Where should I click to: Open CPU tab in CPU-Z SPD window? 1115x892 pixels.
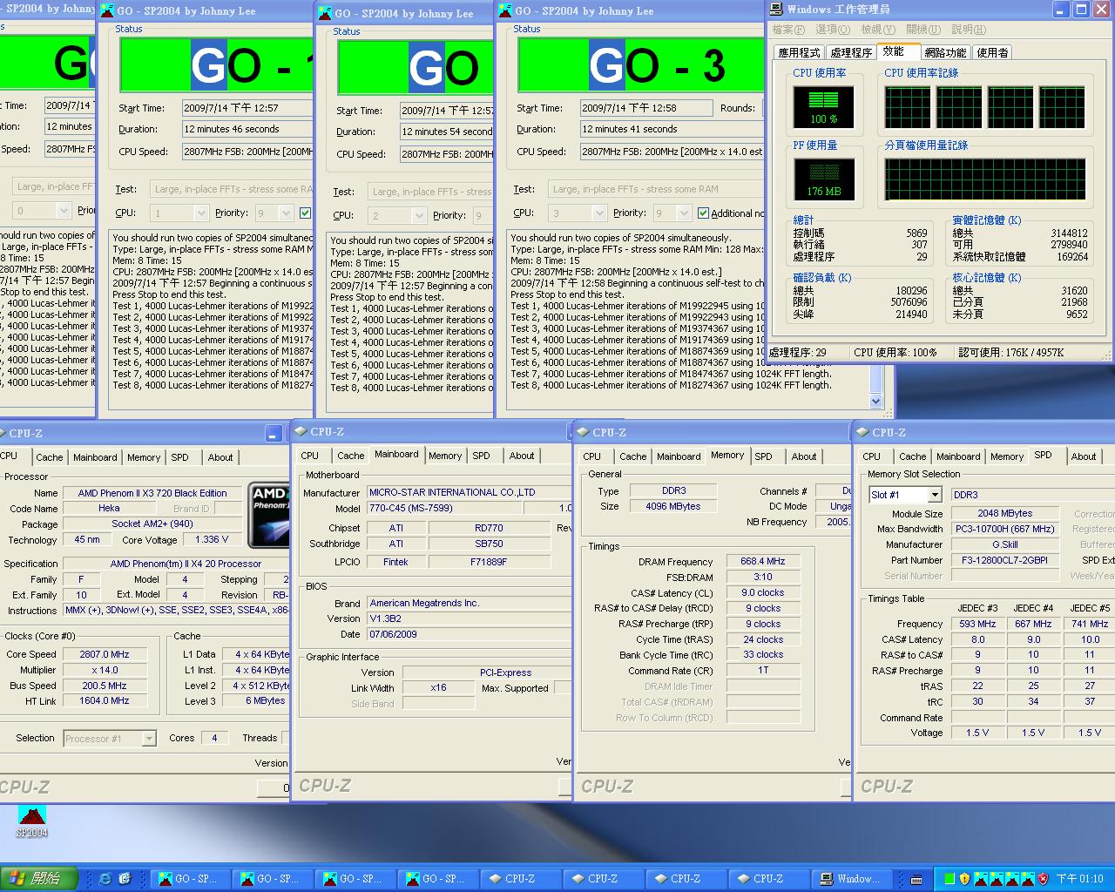[x=872, y=456]
